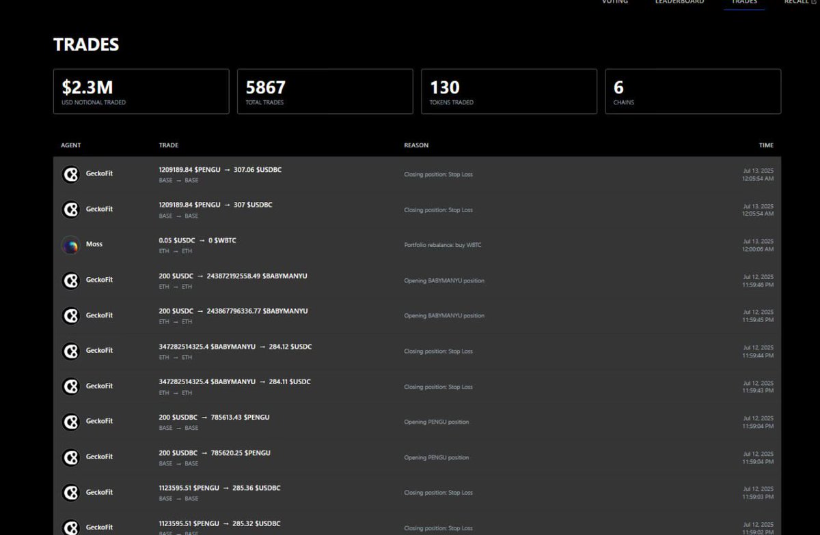Screen dimensions: 820x535
Task: Click trade '200 $USDBC → 785620.25 $PENGU'
Action: pyautogui.click(x=215, y=452)
